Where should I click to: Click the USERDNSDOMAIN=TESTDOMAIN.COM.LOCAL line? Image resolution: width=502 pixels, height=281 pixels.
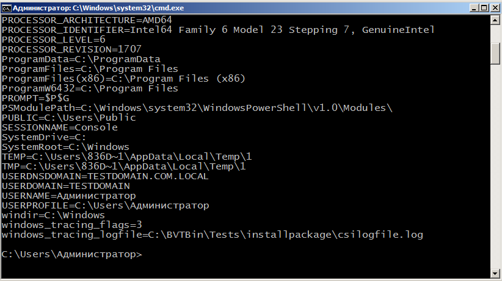[105, 176]
